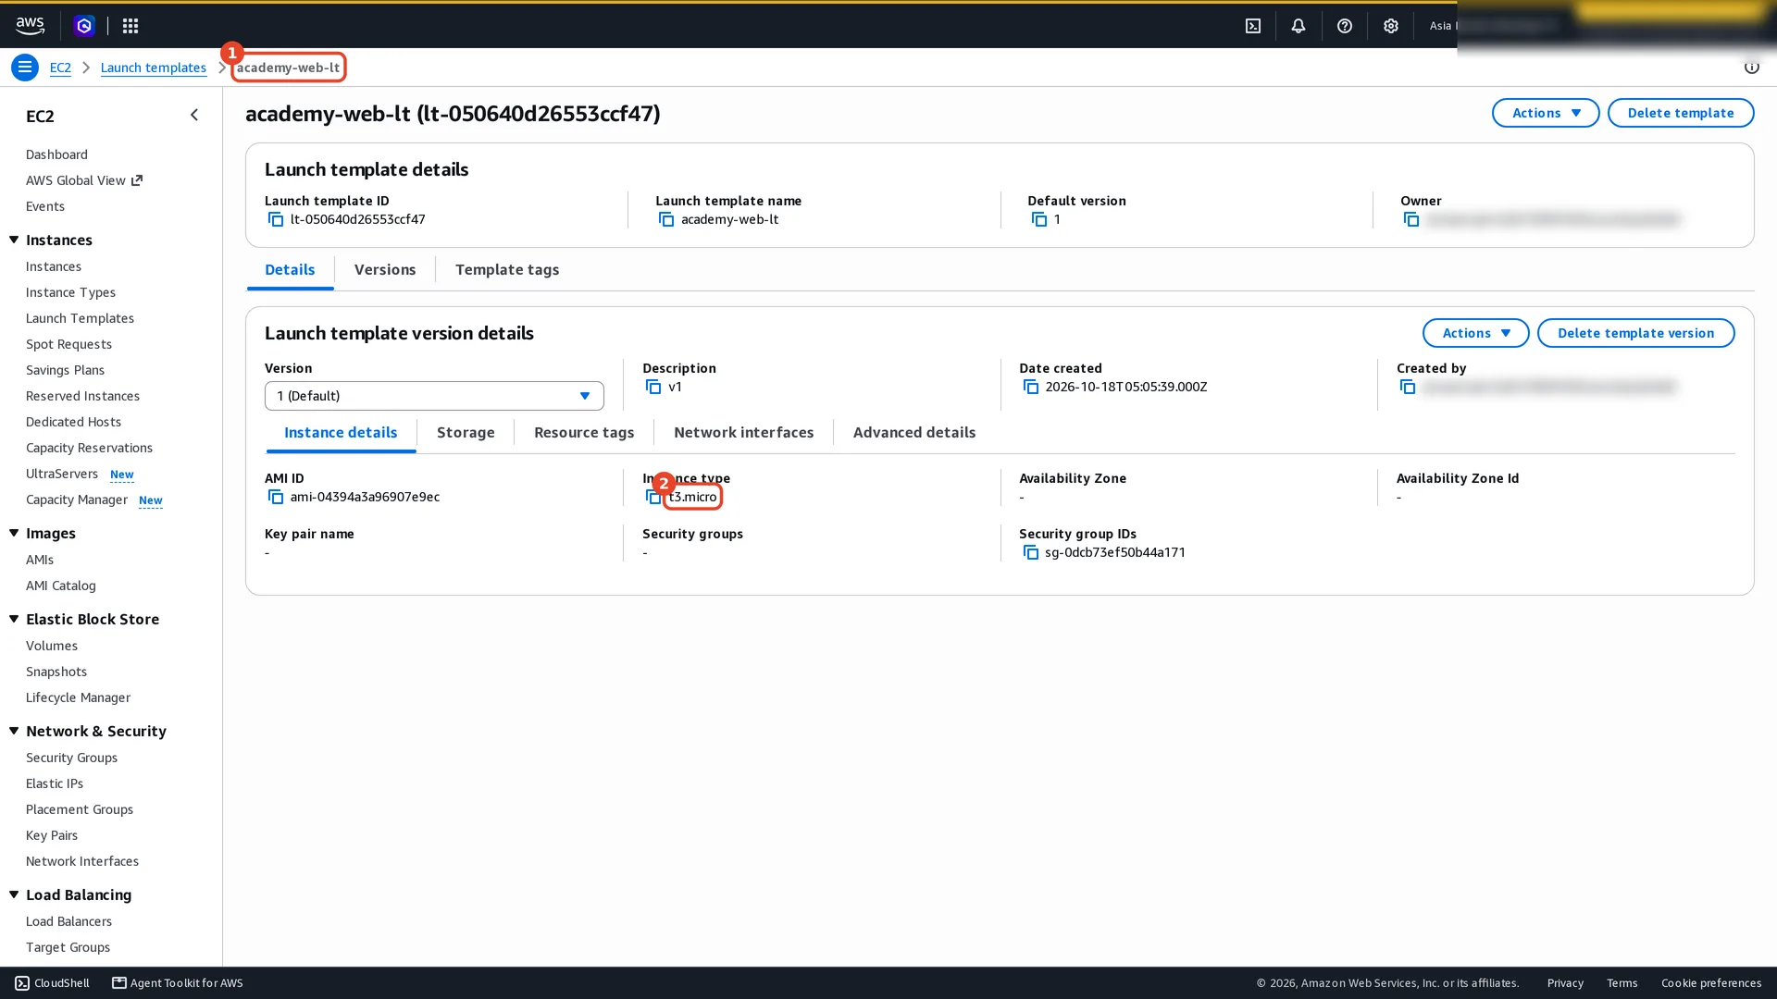Copy the AMI ID value

(x=275, y=497)
